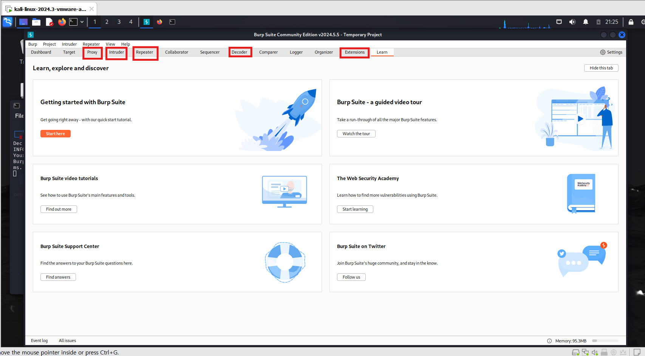Open the Burp menu
This screenshot has height=356, width=645.
point(33,44)
